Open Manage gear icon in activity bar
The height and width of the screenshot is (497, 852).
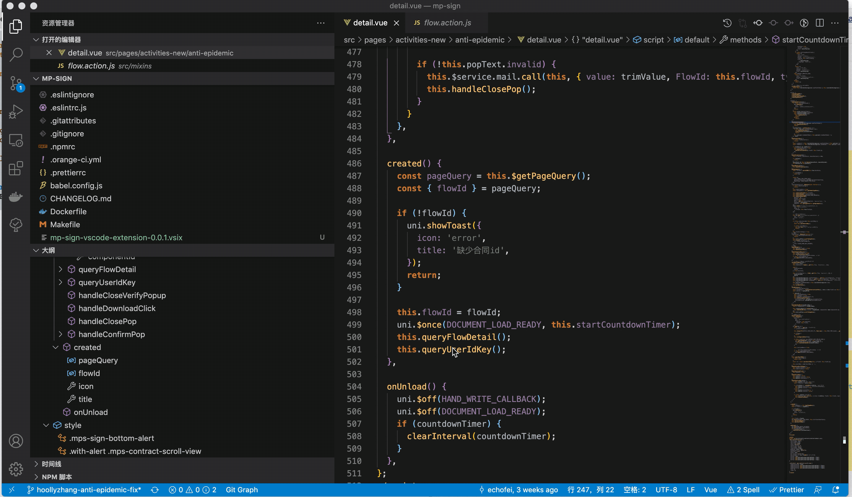[x=16, y=469]
